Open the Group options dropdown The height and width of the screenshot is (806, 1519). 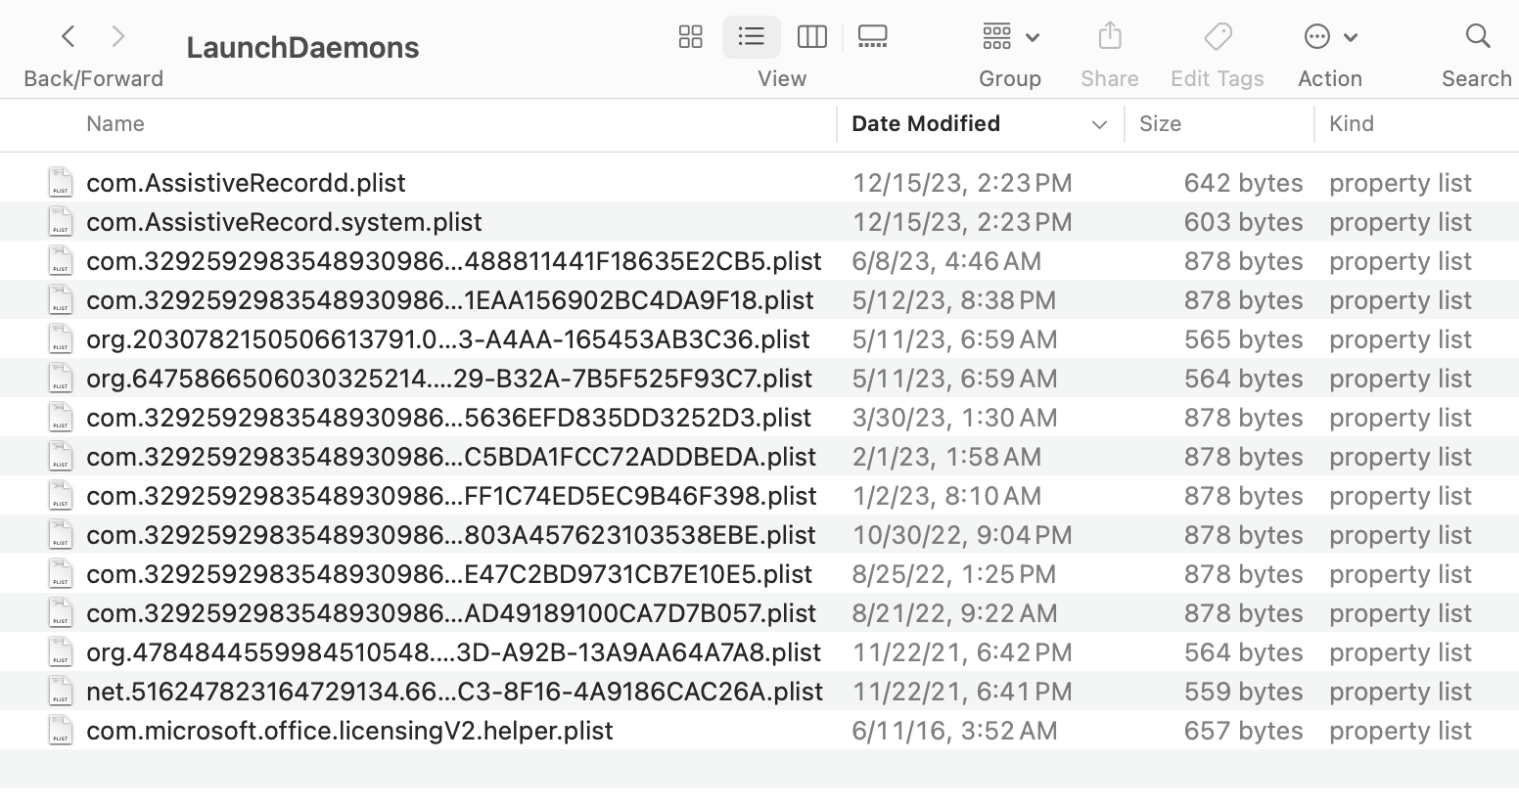click(x=1010, y=37)
